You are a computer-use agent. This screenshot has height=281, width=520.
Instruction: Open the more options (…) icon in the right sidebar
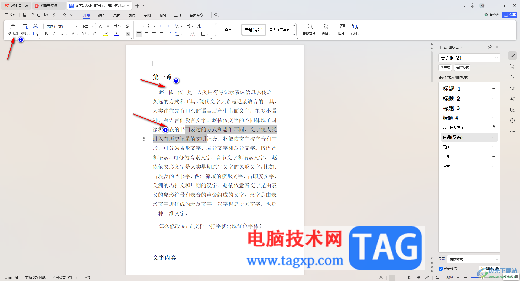click(512, 131)
